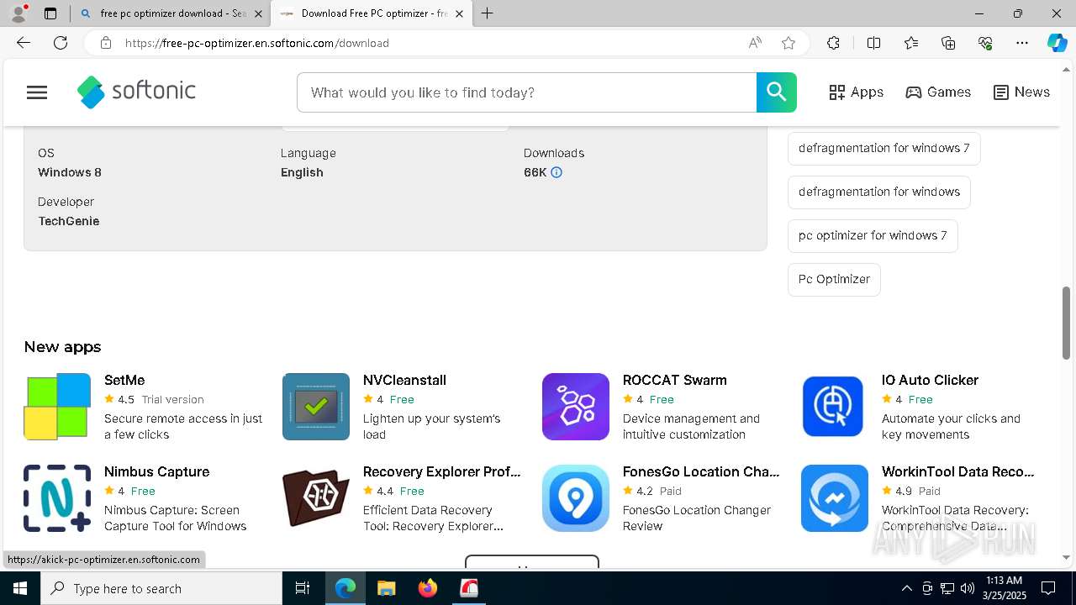Open Browser essentials
The height and width of the screenshot is (605, 1076).
[x=985, y=43]
